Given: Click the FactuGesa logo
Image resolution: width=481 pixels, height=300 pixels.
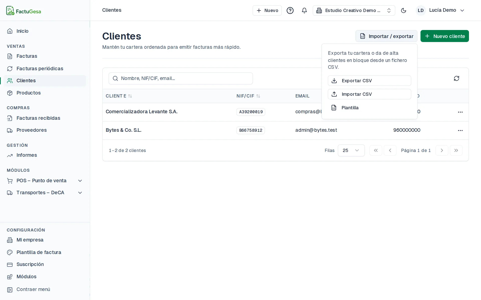Looking at the screenshot, I should pyautogui.click(x=24, y=10).
